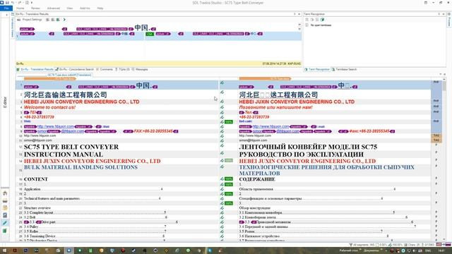
Task: Click up arrow in Translation Results scrollbar
Action: coord(299,25)
